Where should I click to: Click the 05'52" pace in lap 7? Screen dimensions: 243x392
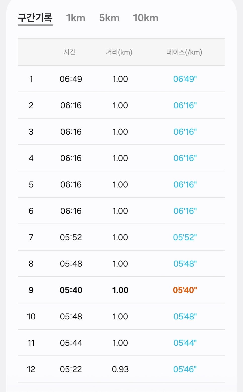click(185, 237)
